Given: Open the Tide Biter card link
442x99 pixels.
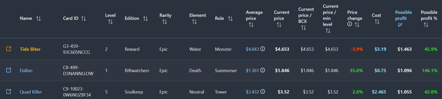Looking at the screenshot, I should click(30, 49).
